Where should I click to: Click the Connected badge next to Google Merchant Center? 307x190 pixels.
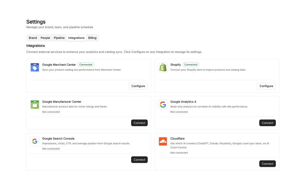(86, 64)
